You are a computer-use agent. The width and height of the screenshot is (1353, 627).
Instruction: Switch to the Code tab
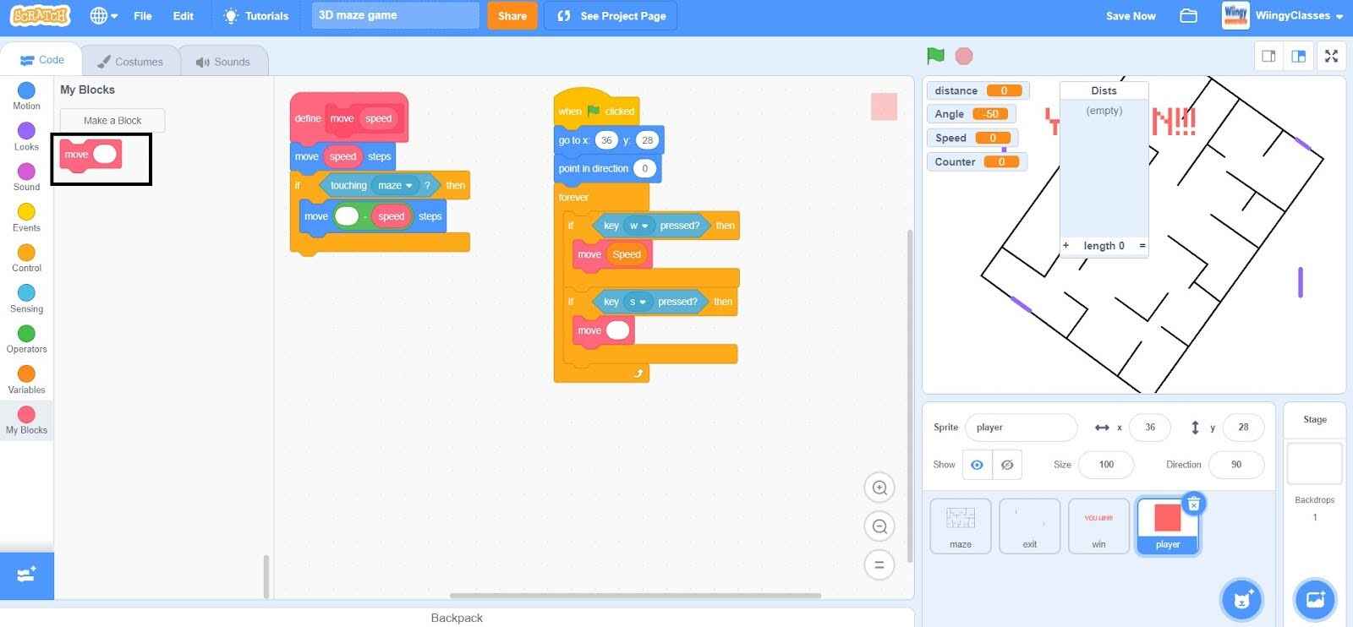pos(41,60)
